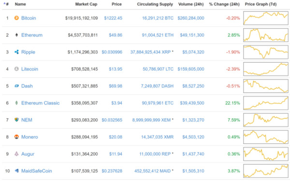Open the Augur name link
This screenshot has height=181, width=290.
pos(28,154)
